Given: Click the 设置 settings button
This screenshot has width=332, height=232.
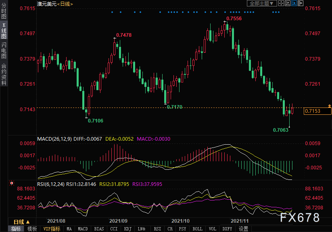Looking at the screenshot, I should (243, 229).
